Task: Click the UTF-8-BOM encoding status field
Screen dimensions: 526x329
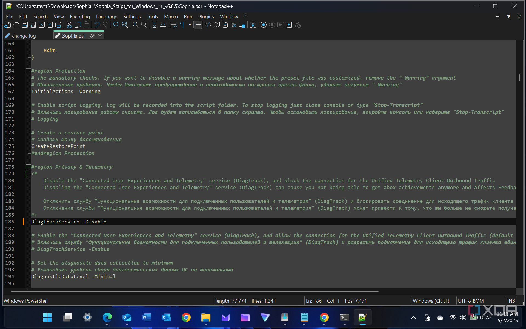Action: (x=471, y=301)
